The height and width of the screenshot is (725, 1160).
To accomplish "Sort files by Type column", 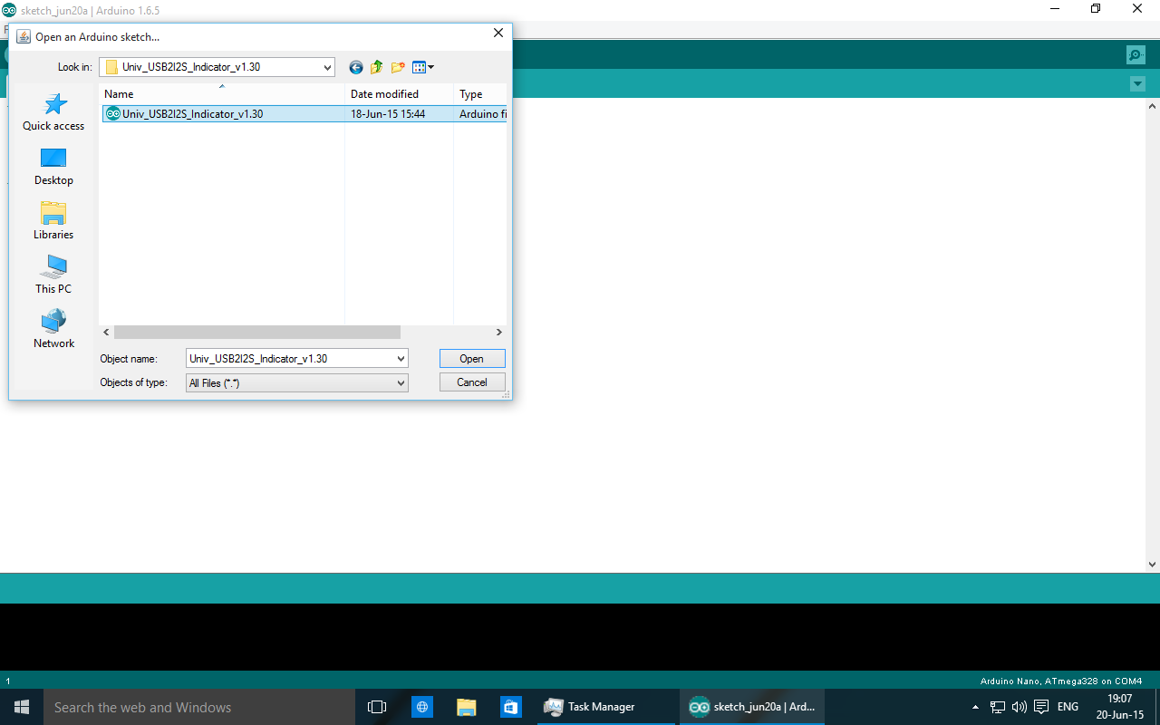I will click(479, 94).
